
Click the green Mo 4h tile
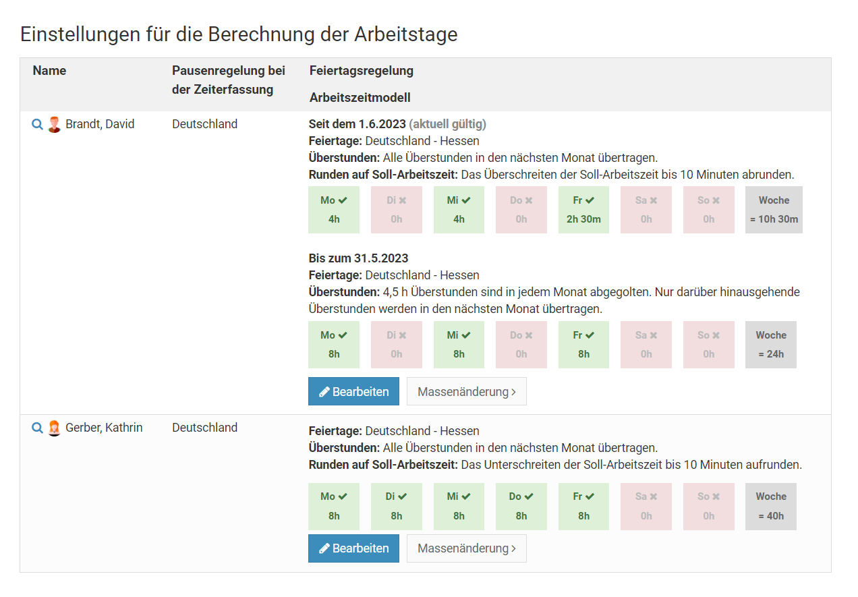pyautogui.click(x=334, y=210)
